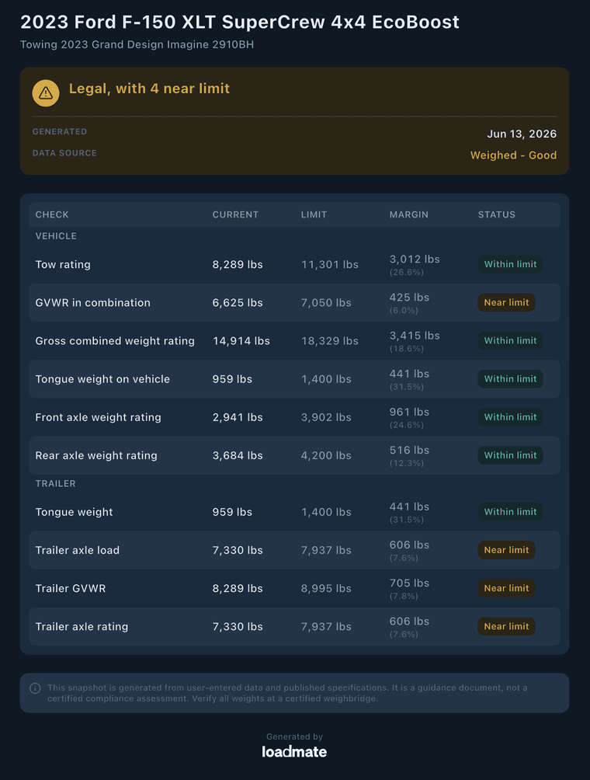Click Gross combined 'Within limit' badge
The height and width of the screenshot is (780, 590).
[511, 341]
